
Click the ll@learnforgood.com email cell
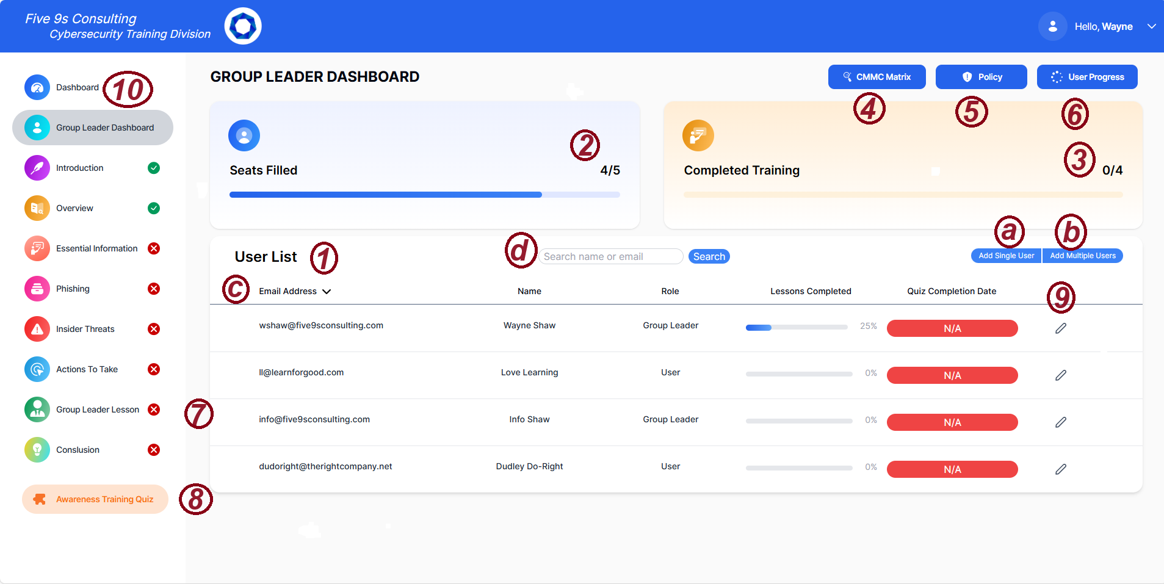(x=302, y=372)
